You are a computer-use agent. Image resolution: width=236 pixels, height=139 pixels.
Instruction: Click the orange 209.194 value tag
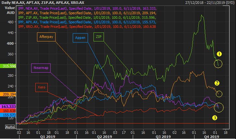click(8, 94)
